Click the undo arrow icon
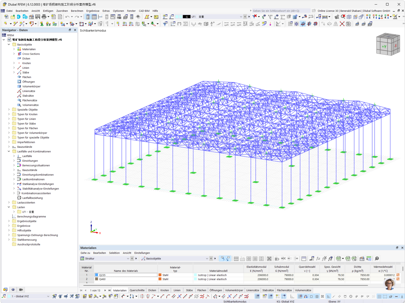Viewport: 405px width, 303px height. click(x=67, y=17)
